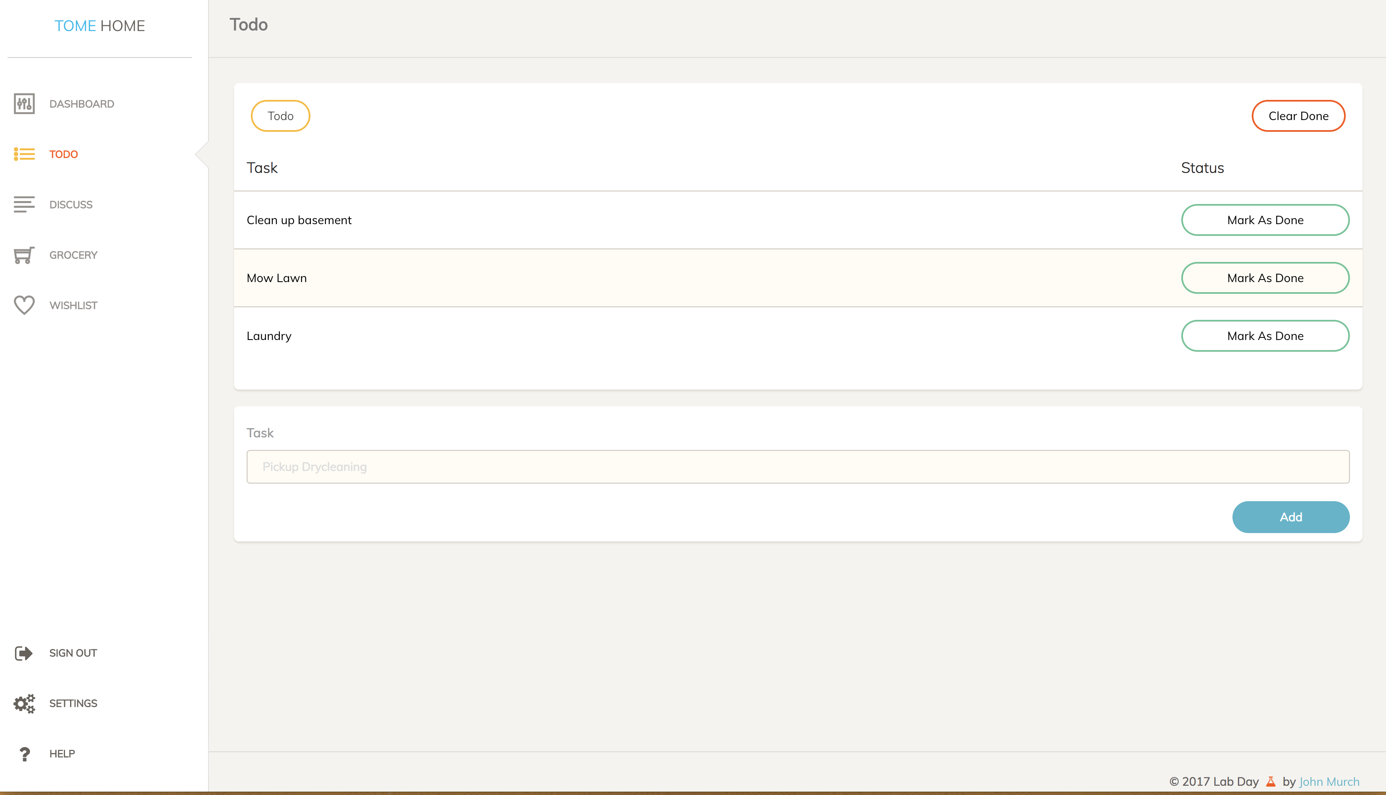Image resolution: width=1386 pixels, height=795 pixels.
Task: Open SETTINGS from the sidebar
Action: coord(73,703)
